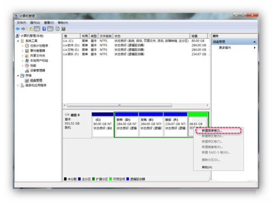272x202 pixels.
Task: Toggle the Show/Hide Action Pane toolbar icon
Action: pyautogui.click(x=50, y=29)
